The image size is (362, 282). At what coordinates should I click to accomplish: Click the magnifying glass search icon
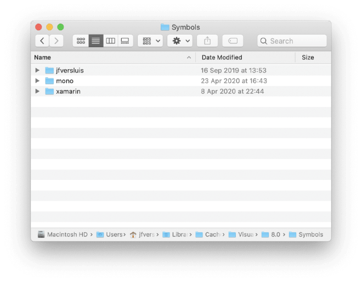click(x=264, y=41)
